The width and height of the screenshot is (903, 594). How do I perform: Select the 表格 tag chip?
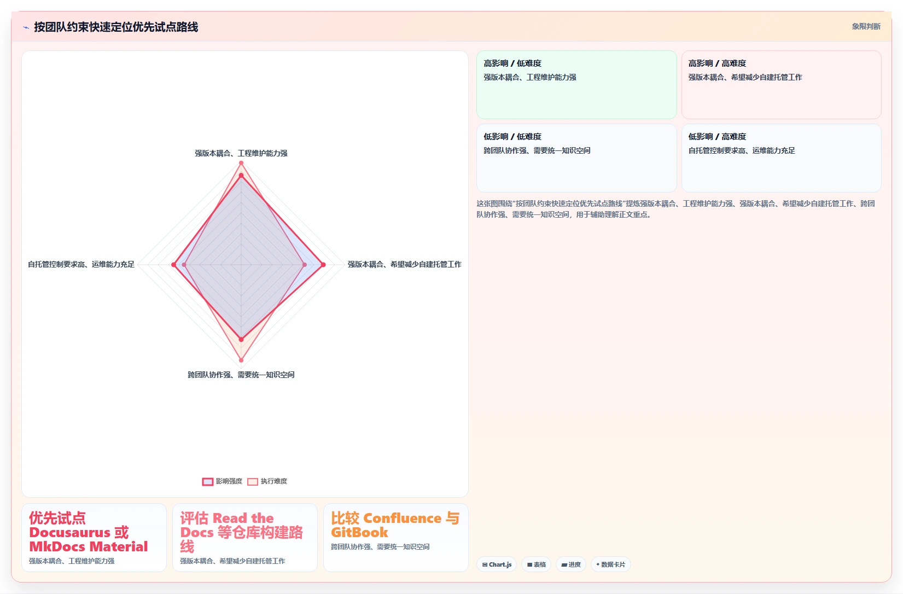tap(536, 564)
